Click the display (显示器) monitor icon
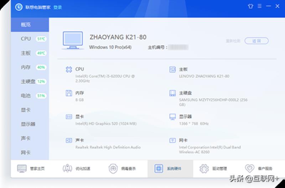285x188 pixels. tap(172, 117)
